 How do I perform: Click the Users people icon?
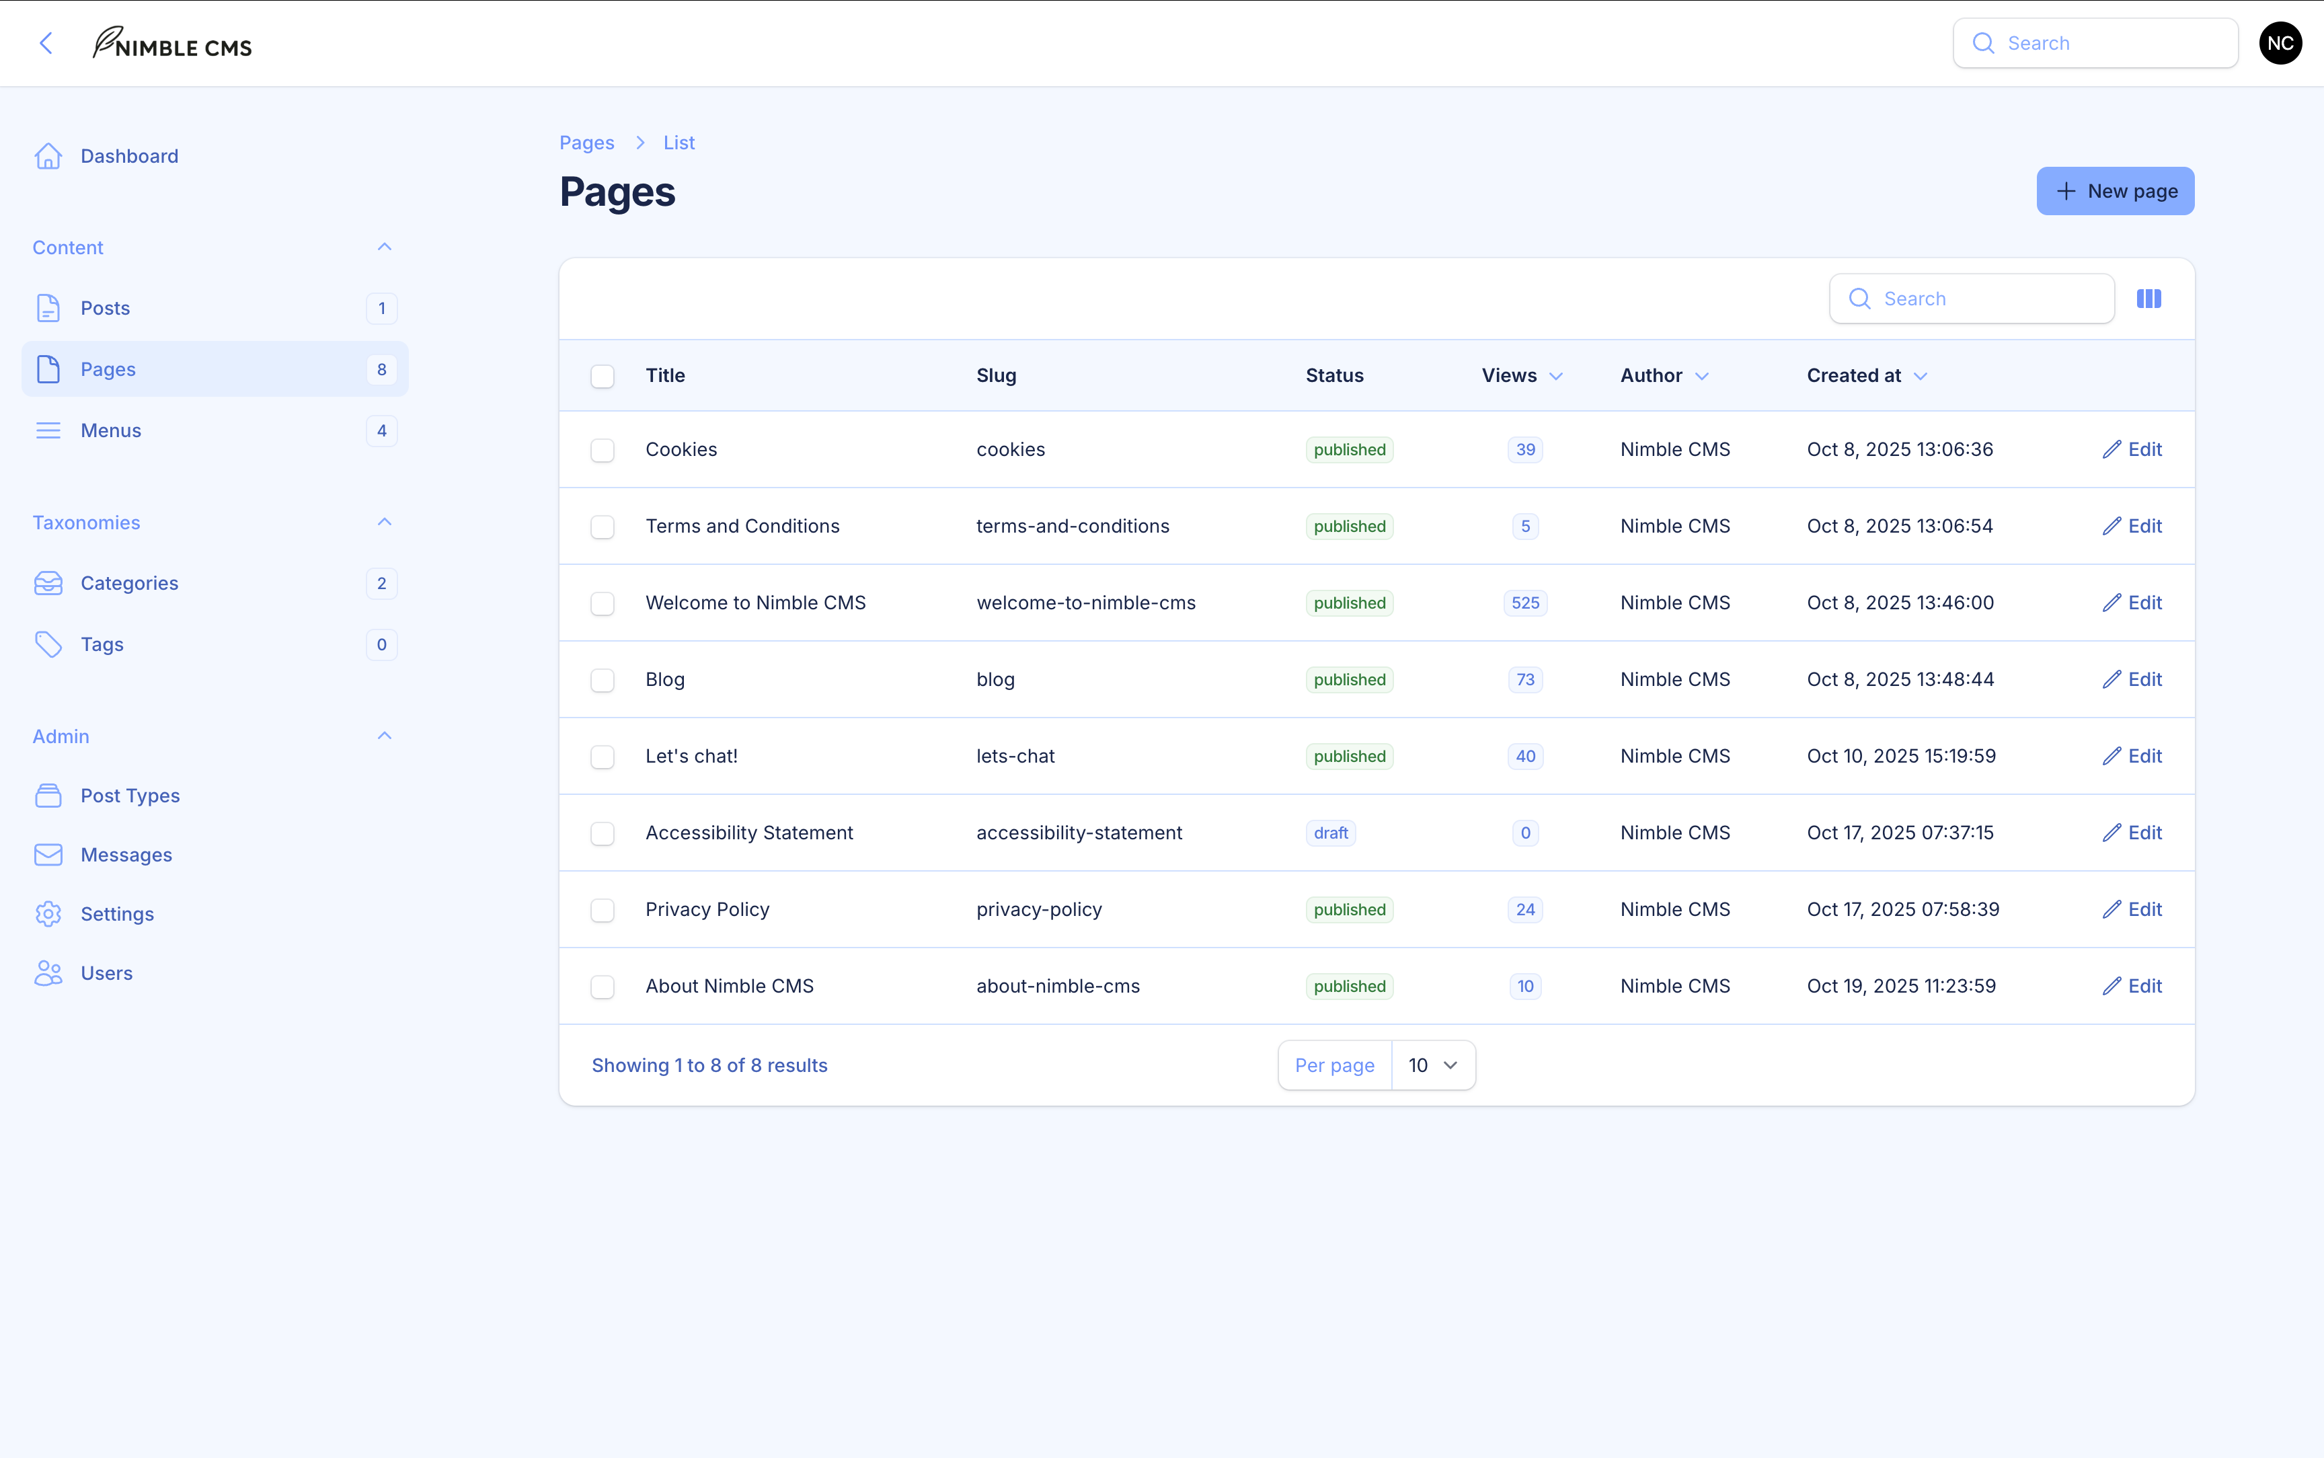[x=48, y=973]
